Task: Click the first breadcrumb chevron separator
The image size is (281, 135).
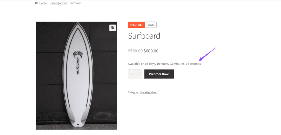Action: 48,3
